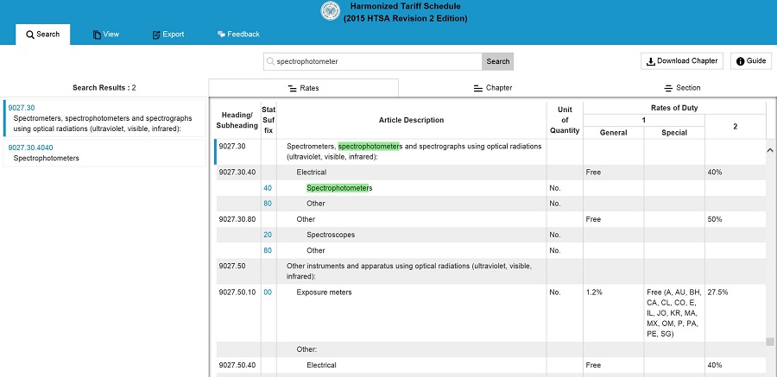The width and height of the screenshot is (777, 377).
Task: Click the Unit of Quantity column header
Action: coord(565,120)
